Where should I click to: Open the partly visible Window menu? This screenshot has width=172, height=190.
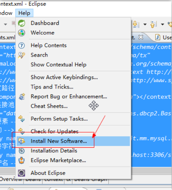[x=6, y=13]
